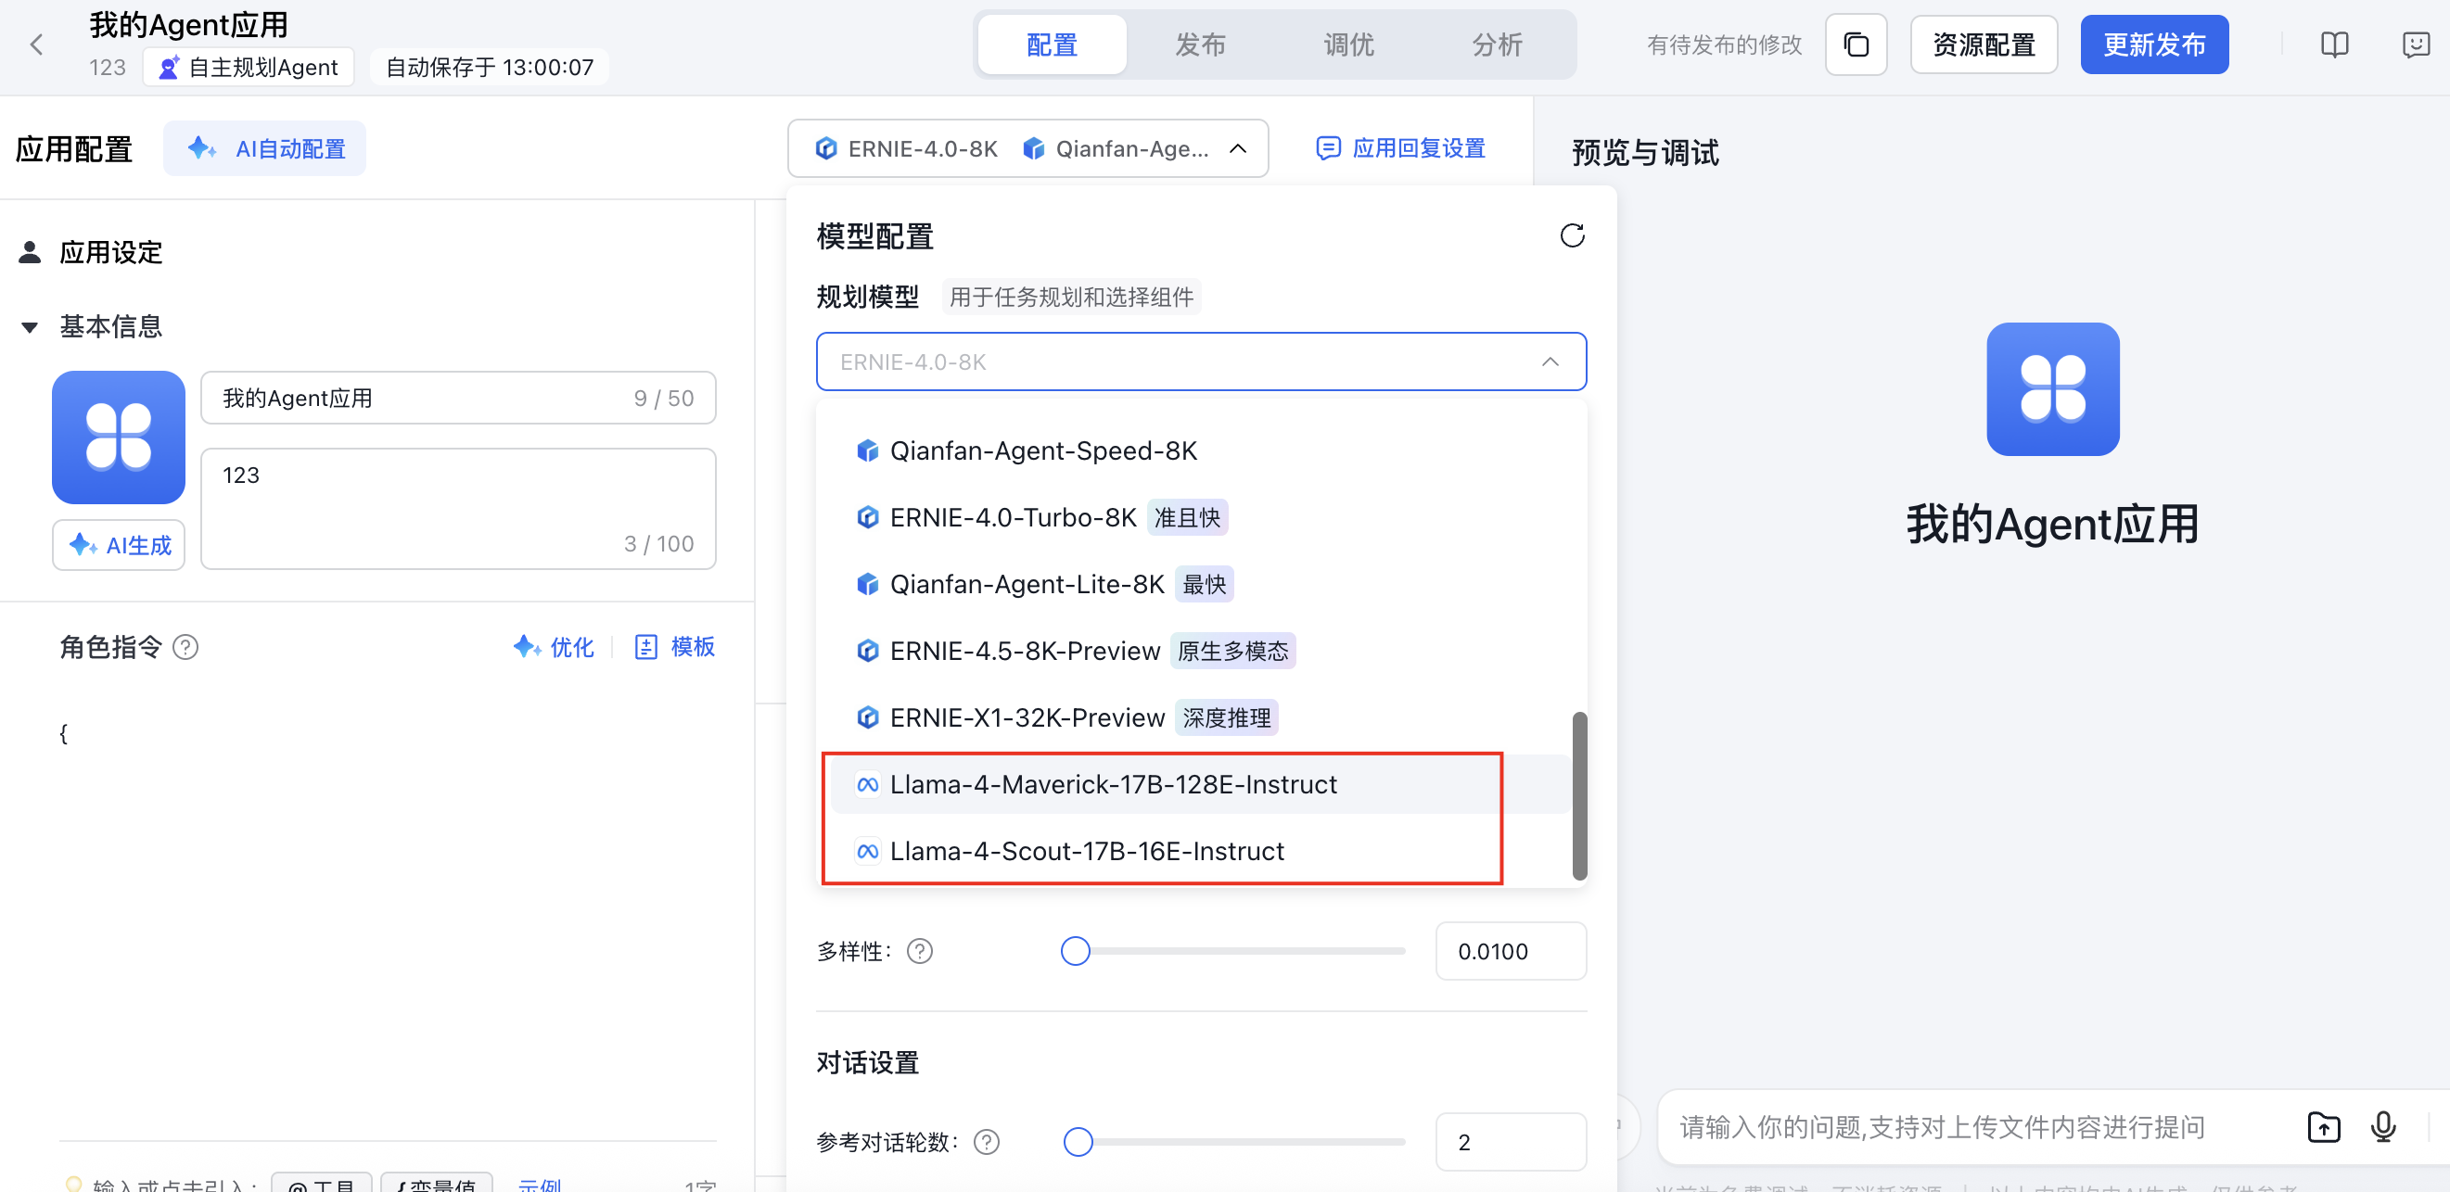
Task: Switch to the 调优 tab
Action: point(1348,44)
